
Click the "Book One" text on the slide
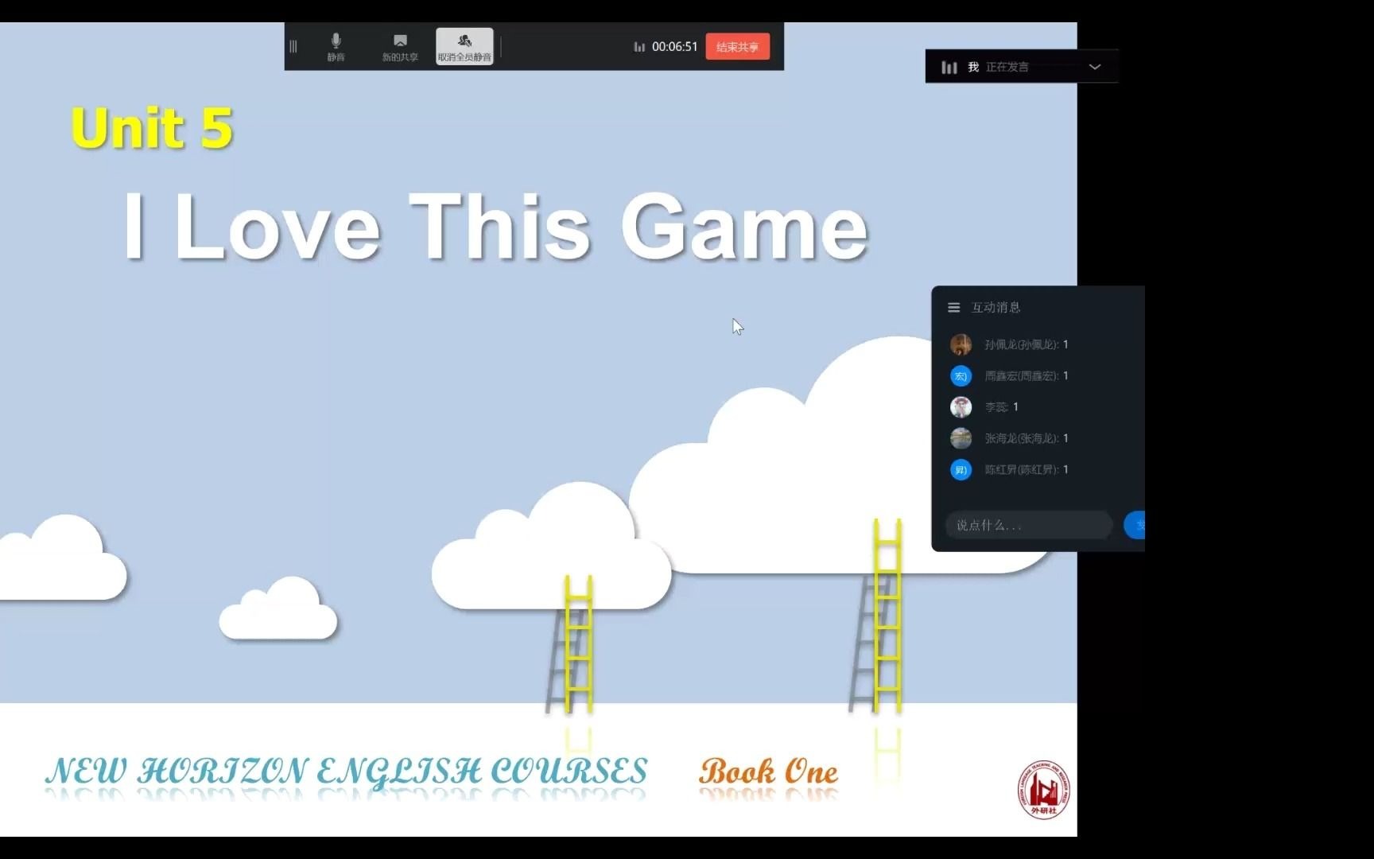768,771
